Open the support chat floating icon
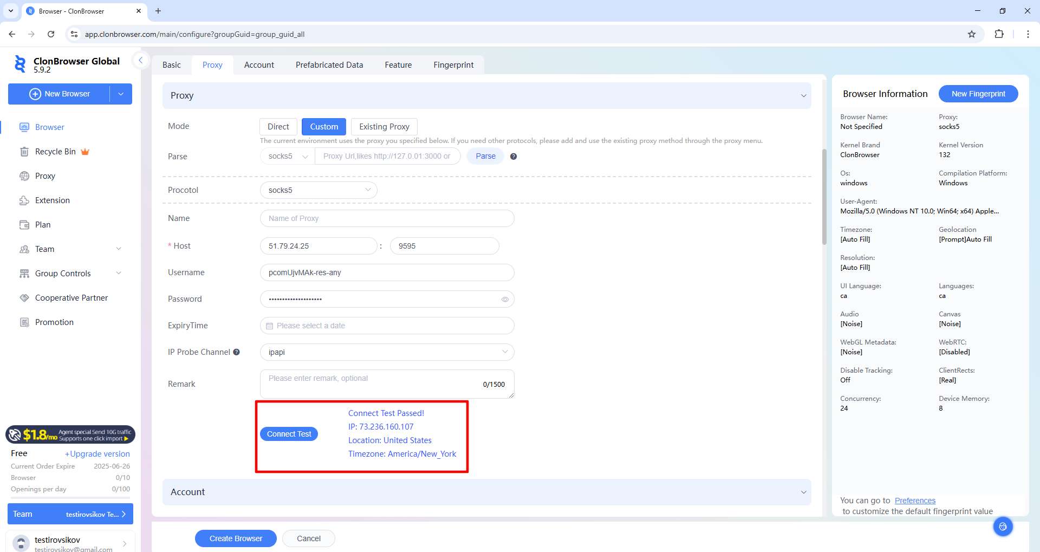Image resolution: width=1040 pixels, height=552 pixels. (1003, 527)
